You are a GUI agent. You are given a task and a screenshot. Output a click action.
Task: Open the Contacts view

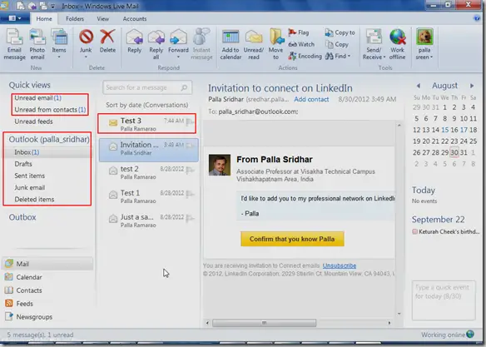point(23,290)
